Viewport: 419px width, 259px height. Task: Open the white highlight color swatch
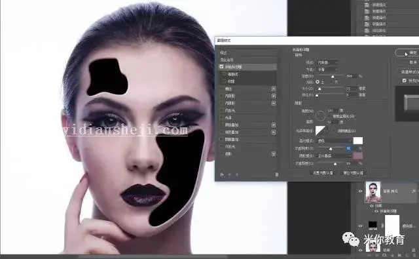[x=358, y=140]
